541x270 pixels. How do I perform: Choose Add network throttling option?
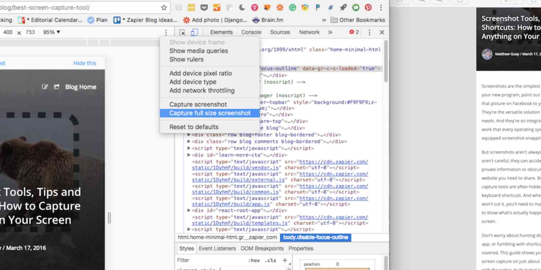point(210,90)
